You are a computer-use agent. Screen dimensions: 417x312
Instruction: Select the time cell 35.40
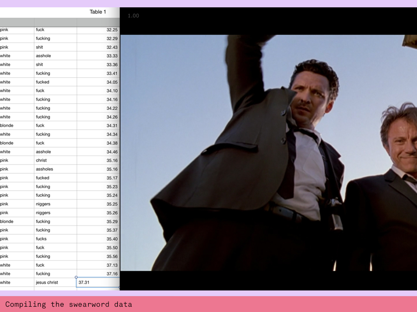[x=98, y=239]
